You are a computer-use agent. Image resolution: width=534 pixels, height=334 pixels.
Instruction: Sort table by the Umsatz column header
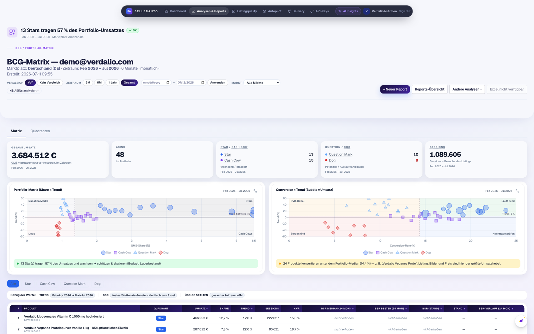point(201,309)
